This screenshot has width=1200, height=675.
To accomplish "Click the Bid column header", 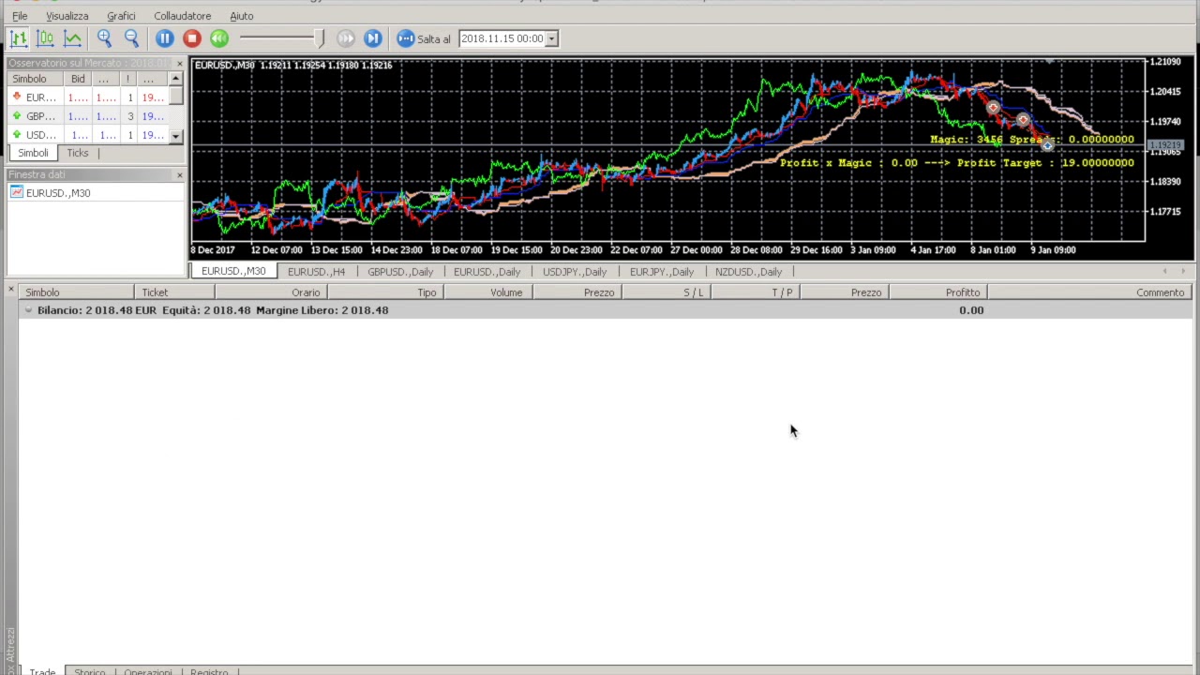I will (78, 79).
